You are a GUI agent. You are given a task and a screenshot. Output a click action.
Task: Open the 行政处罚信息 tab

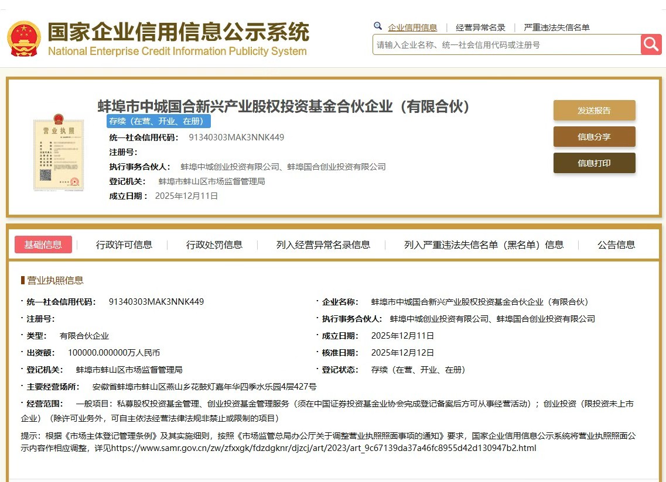(214, 245)
